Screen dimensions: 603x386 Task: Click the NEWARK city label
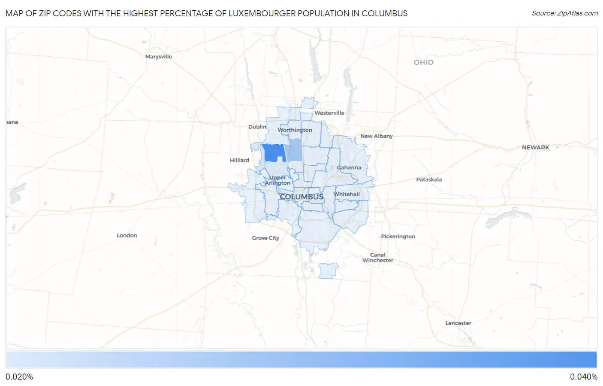pos(535,147)
